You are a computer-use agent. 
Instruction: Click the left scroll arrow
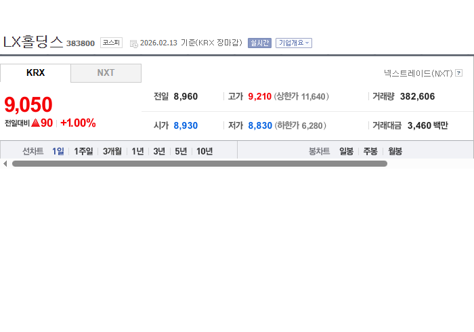pyautogui.click(x=5, y=163)
